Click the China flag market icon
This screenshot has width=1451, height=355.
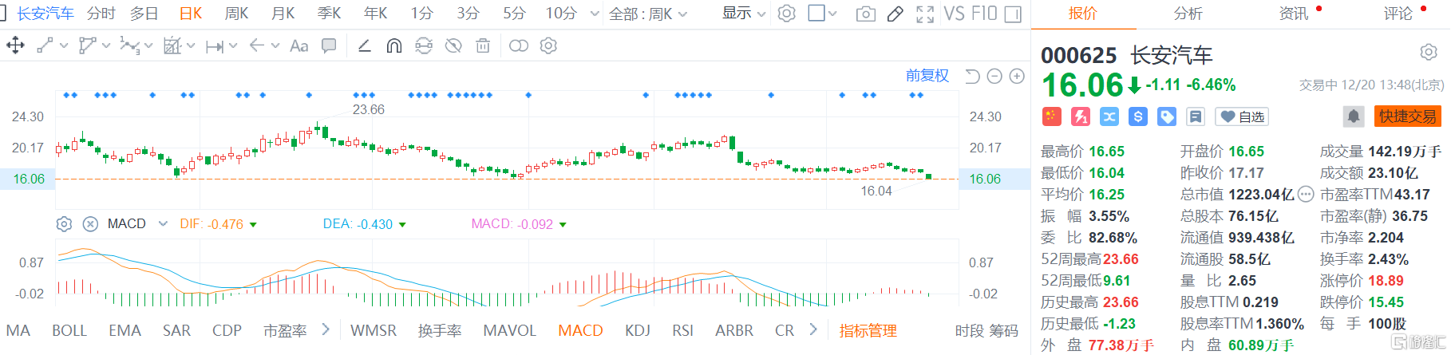tap(1052, 116)
